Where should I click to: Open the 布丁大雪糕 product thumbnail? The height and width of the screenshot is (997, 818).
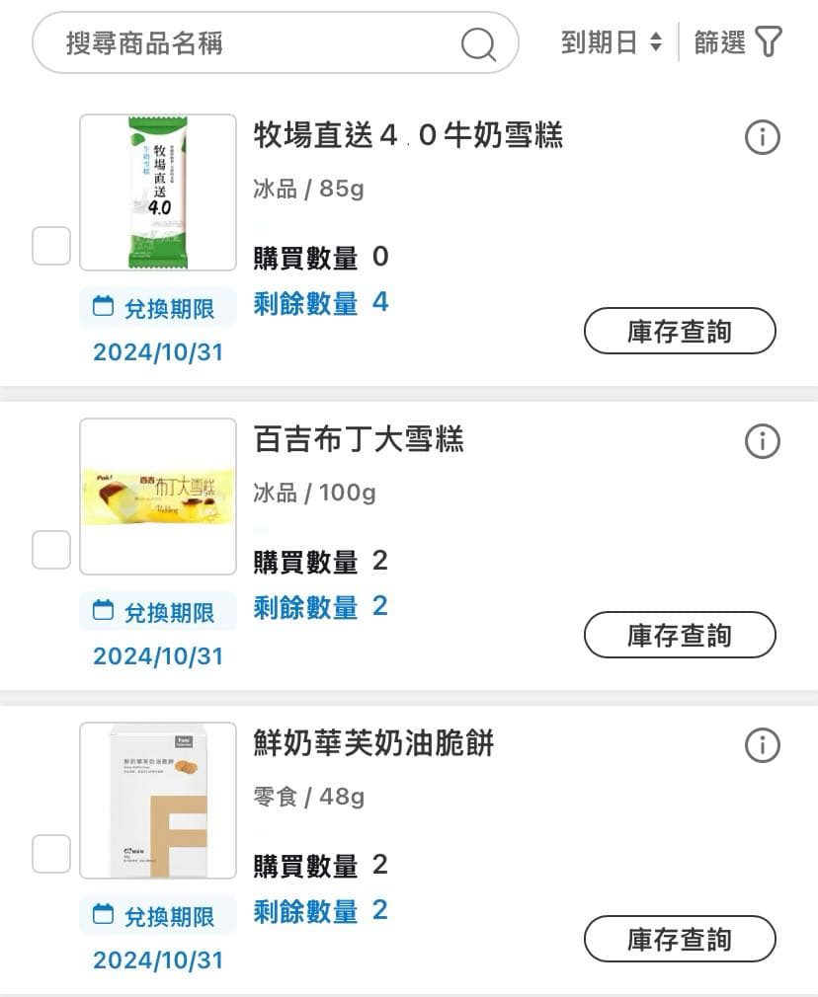(x=158, y=497)
